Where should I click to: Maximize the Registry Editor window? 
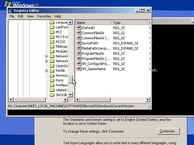pyautogui.click(x=142, y=11)
